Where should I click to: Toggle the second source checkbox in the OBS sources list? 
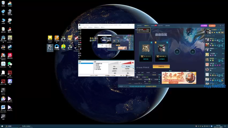95,65
